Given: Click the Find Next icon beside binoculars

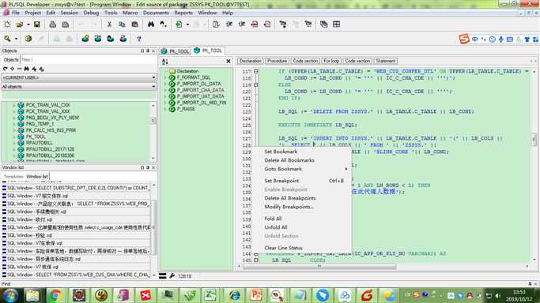Looking at the screenshot, I should click(x=163, y=24).
